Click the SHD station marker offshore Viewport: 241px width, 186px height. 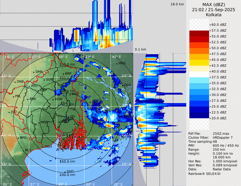point(65,172)
